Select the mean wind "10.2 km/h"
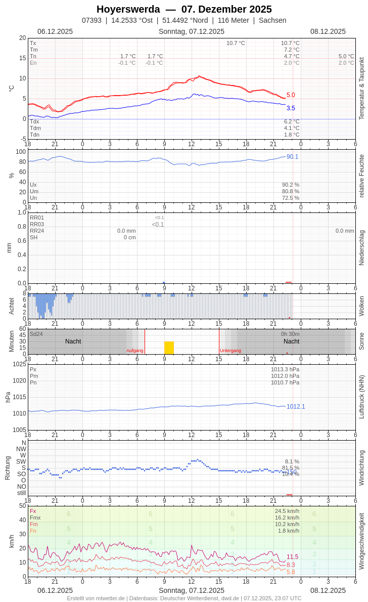 point(287,525)
